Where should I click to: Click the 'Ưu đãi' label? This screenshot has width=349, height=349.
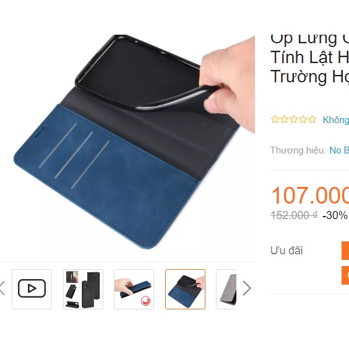tap(287, 251)
